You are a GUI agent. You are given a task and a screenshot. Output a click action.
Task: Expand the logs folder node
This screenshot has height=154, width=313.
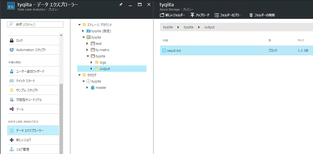point(91,62)
